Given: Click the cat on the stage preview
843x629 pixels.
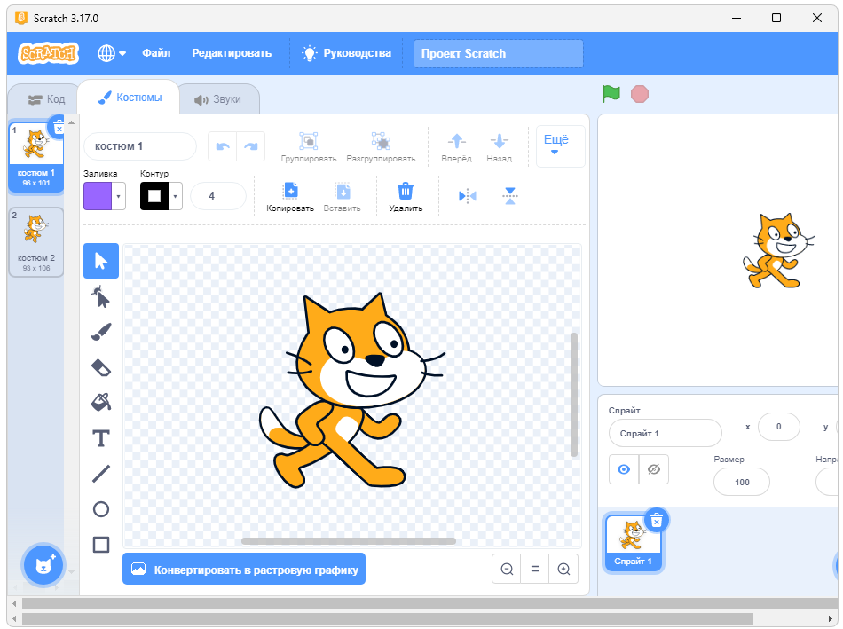Looking at the screenshot, I should click(x=776, y=251).
